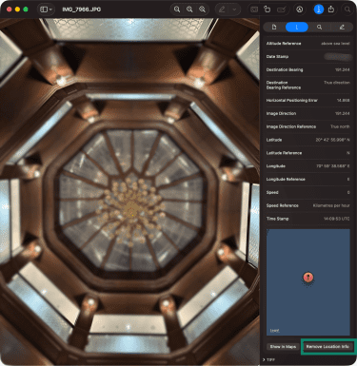
Task: Click the 'above sea level' value
Action: (x=335, y=44)
